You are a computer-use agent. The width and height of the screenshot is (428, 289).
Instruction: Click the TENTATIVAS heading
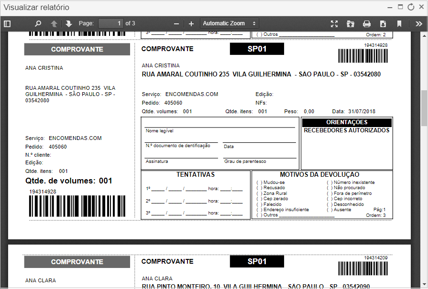tap(196, 174)
